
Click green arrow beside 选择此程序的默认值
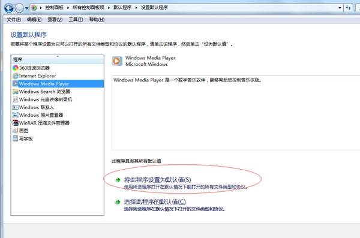click(x=118, y=202)
